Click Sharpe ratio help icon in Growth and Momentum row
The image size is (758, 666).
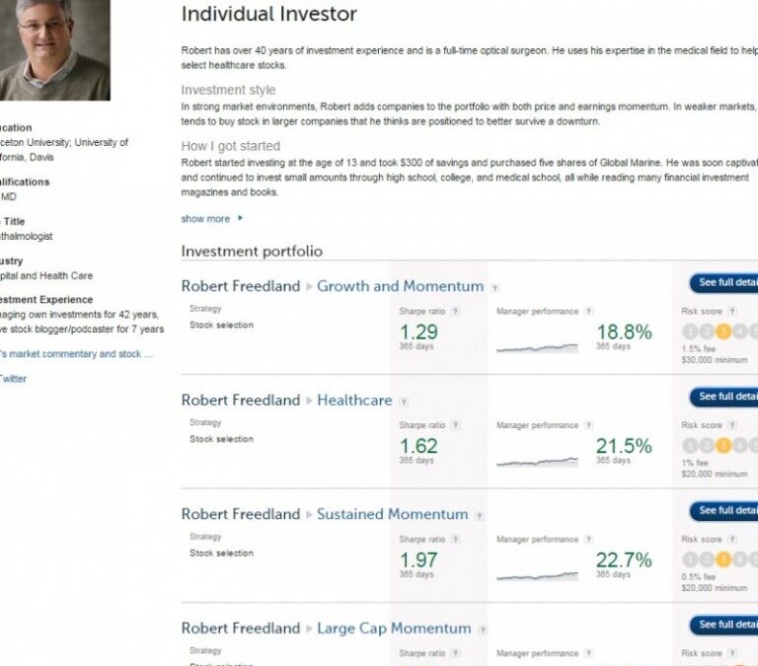pos(457,312)
